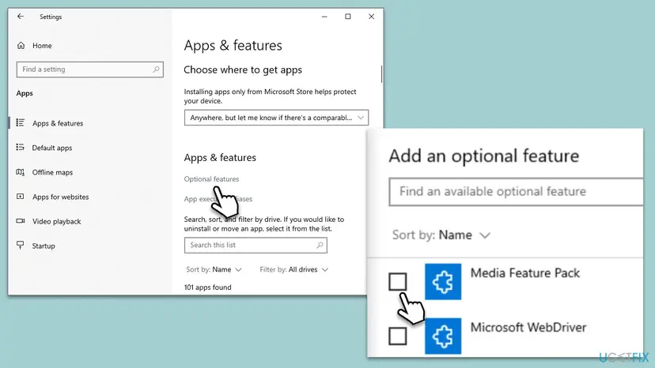
Task: Focus Find an available optional feature field
Action: [x=516, y=192]
